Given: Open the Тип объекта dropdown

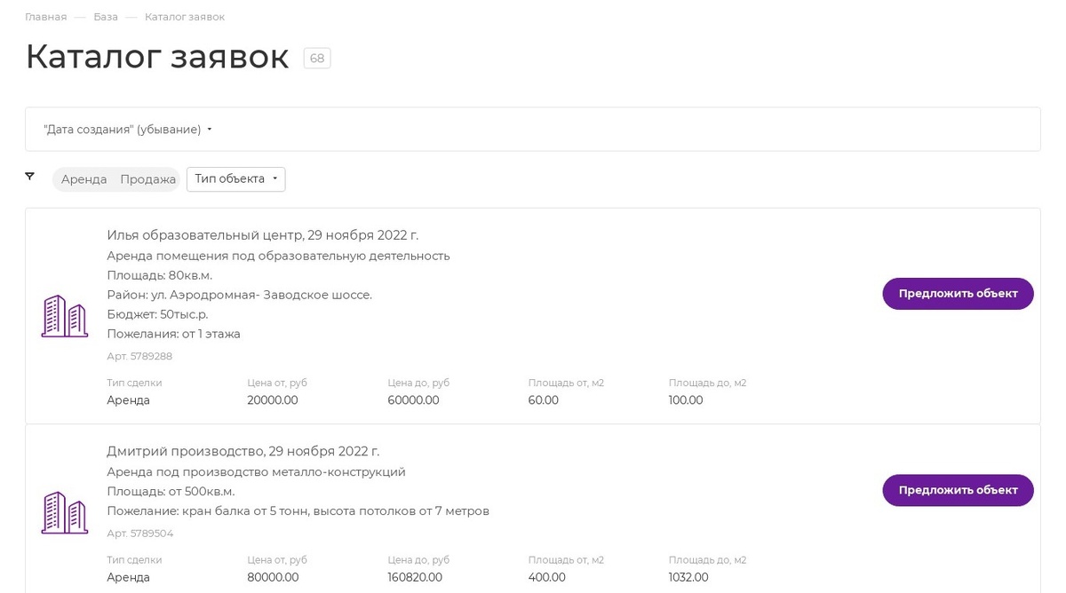Looking at the screenshot, I should [236, 179].
